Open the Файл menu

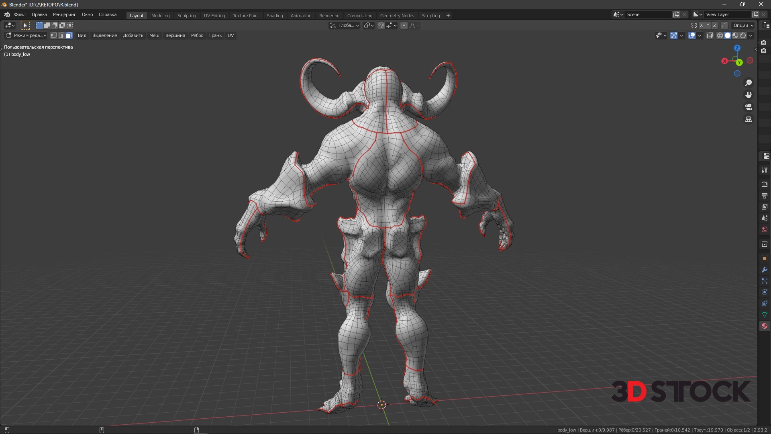click(20, 14)
